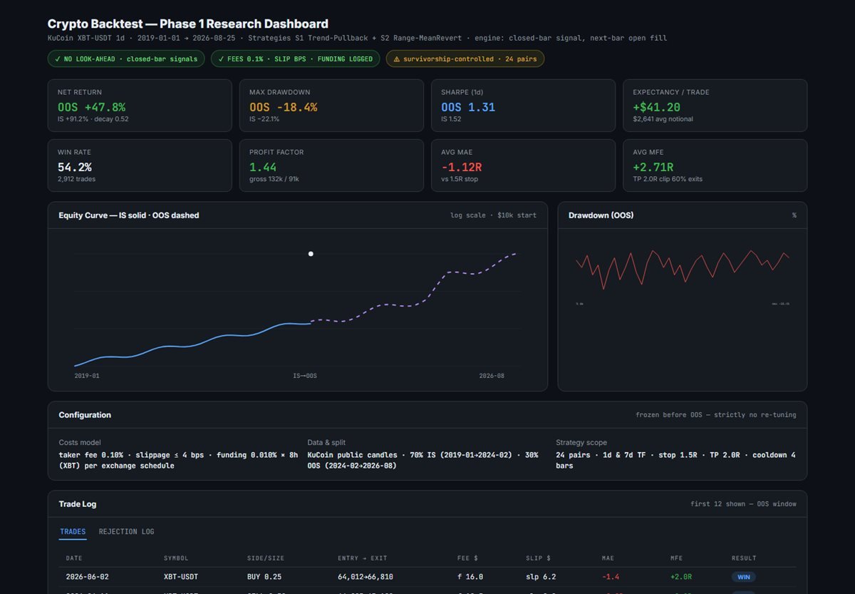Click the 'log scale · $10k start' label
This screenshot has width=855, height=594.
tap(493, 215)
